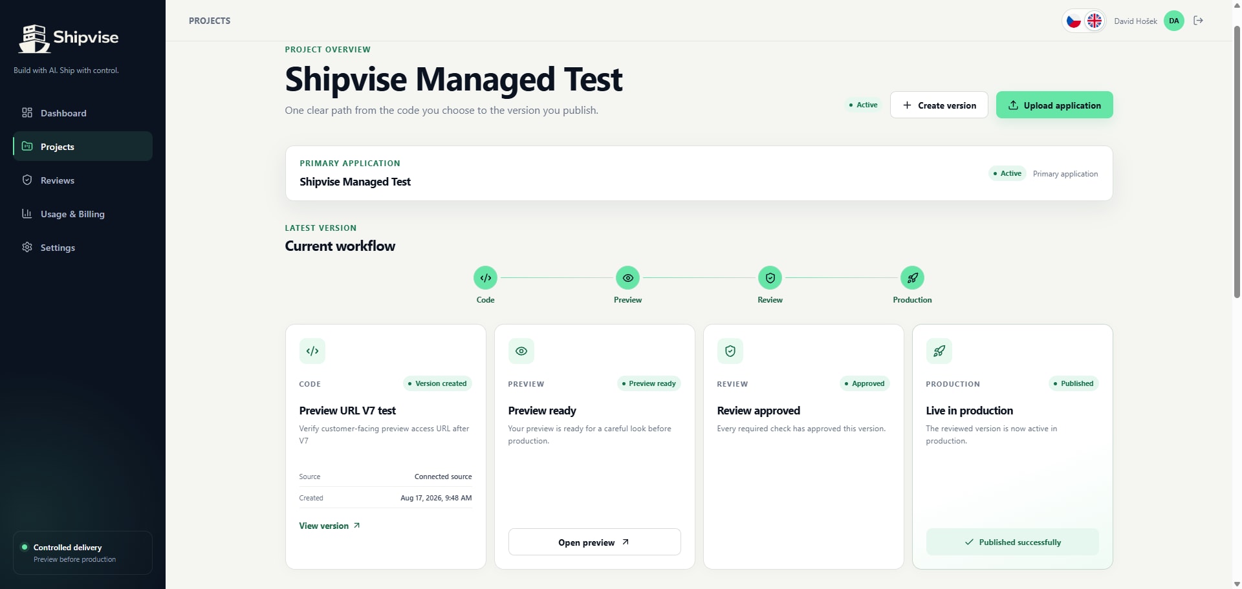
Task: Open Usage & Billing in the sidebar
Action: 83,213
